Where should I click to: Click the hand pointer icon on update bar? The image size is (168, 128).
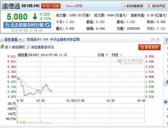click(7, 25)
